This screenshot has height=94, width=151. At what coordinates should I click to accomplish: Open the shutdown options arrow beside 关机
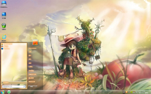[x=36, y=86]
